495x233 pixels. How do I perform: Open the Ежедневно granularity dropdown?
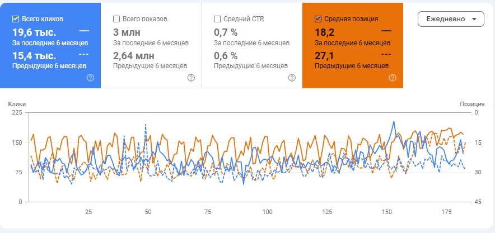[451, 18]
